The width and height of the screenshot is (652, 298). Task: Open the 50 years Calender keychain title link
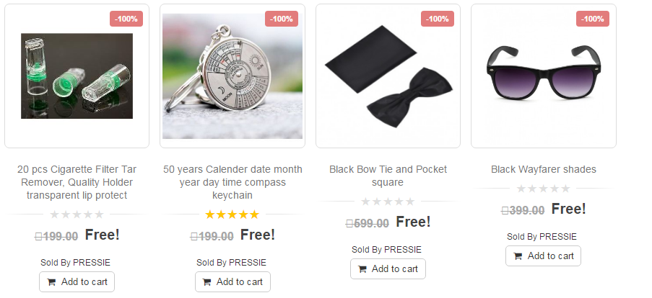click(x=232, y=182)
